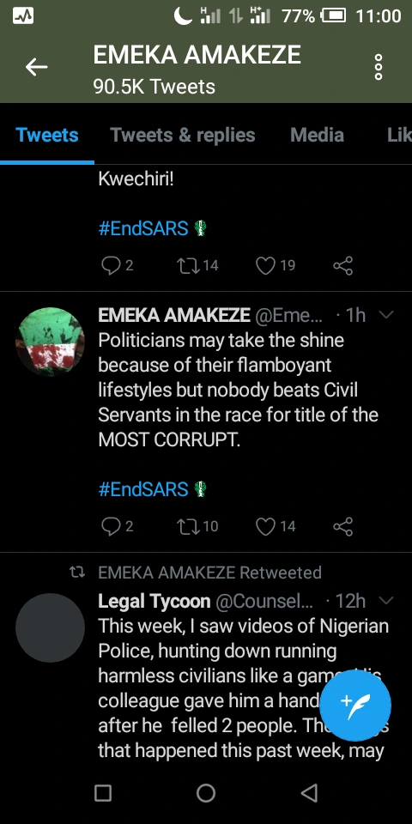Open the Media tab
The width and height of the screenshot is (412, 824).
[x=317, y=135]
